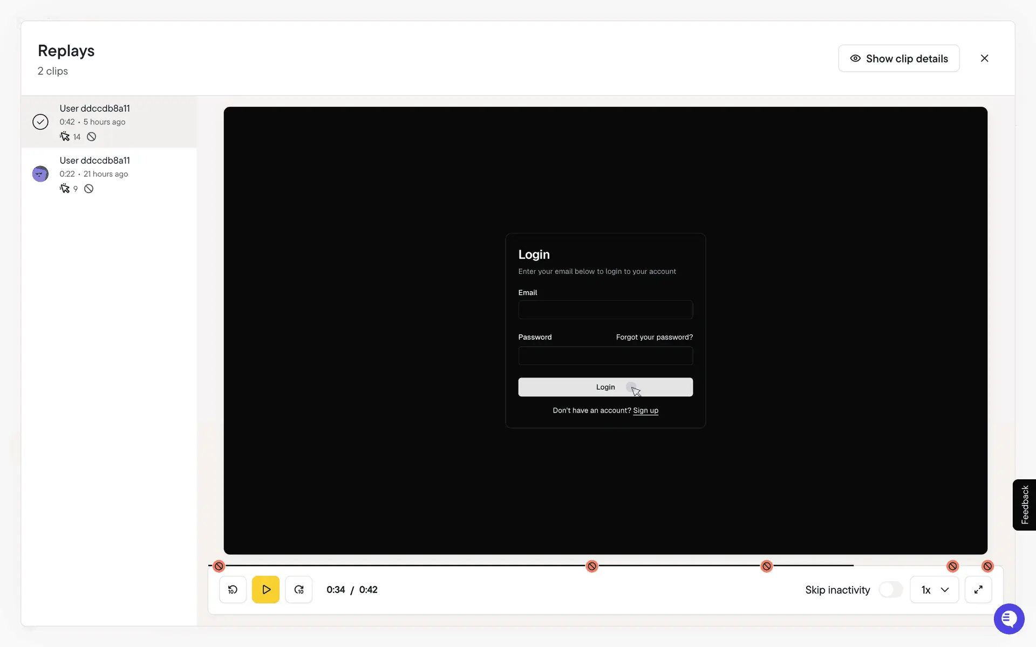
Task: Jump to the last timeline event marker
Action: coord(987,566)
